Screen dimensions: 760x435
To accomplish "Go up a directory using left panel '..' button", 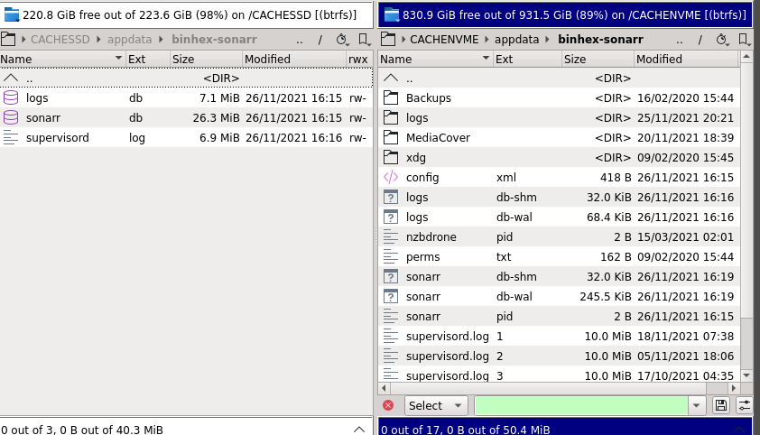I will coord(300,40).
